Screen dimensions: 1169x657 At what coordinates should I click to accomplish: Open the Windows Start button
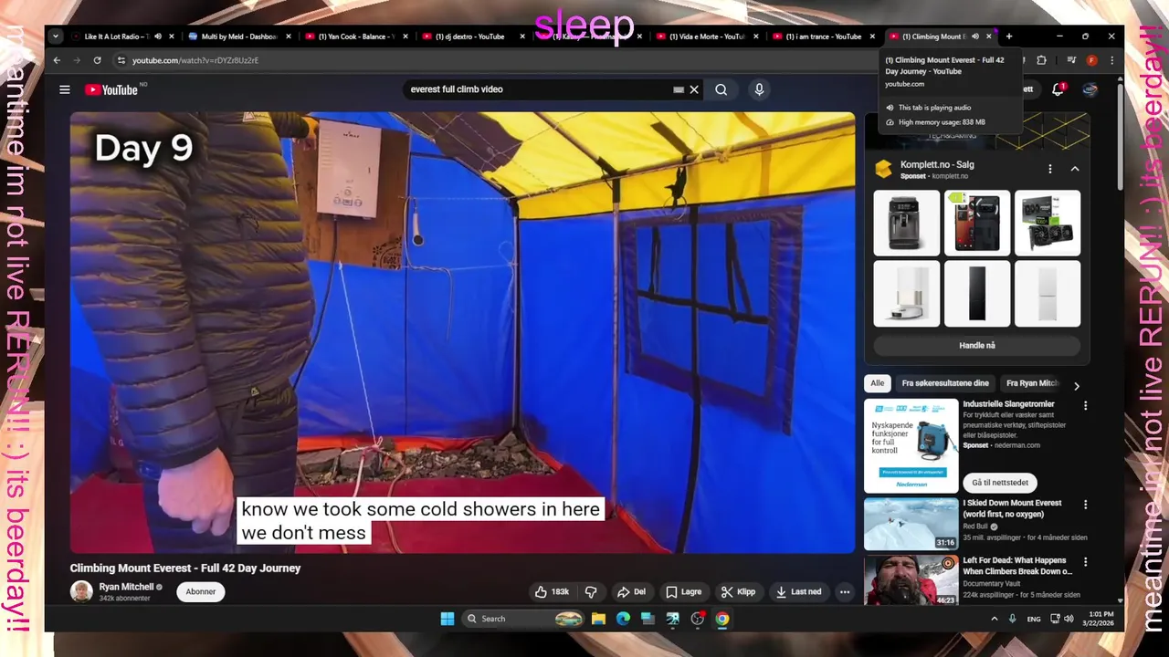448,619
